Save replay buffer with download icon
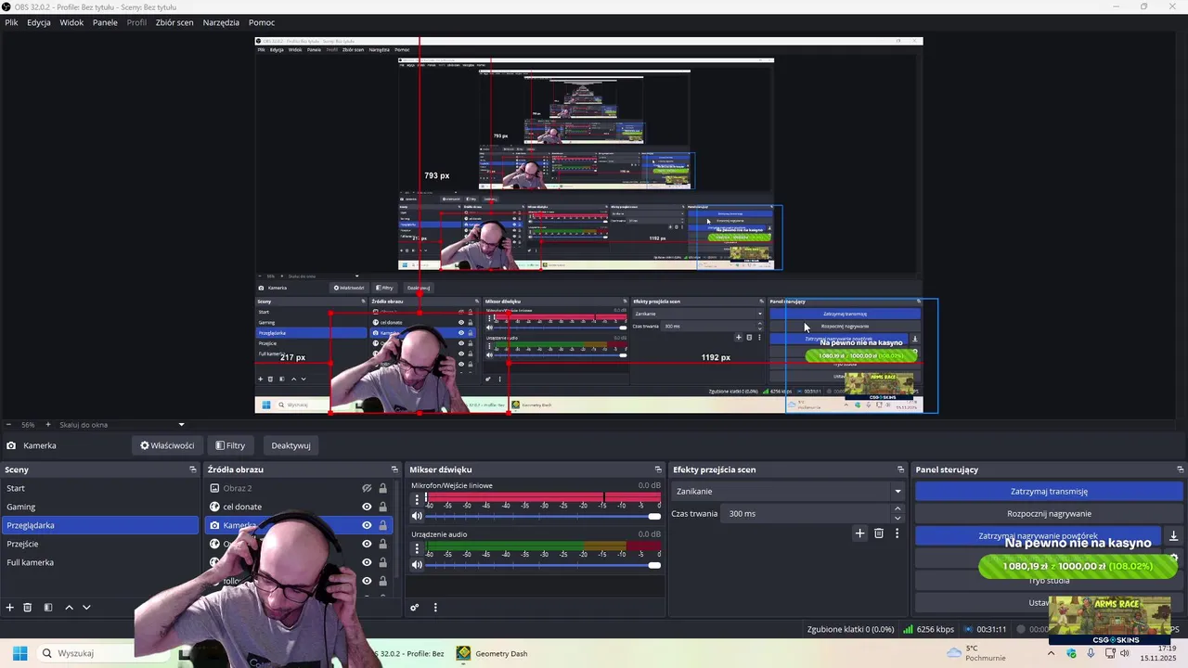The height and width of the screenshot is (668, 1188). tap(1173, 536)
